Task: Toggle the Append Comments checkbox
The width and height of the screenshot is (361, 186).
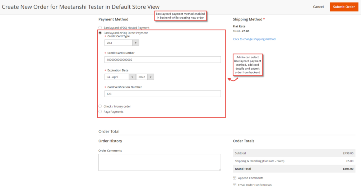Action: tap(235, 178)
